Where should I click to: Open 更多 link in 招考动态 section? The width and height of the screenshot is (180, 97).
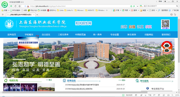click(122, 80)
